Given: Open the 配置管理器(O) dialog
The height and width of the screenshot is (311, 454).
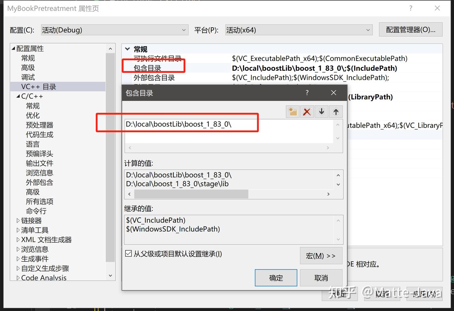Looking at the screenshot, I should (x=410, y=29).
